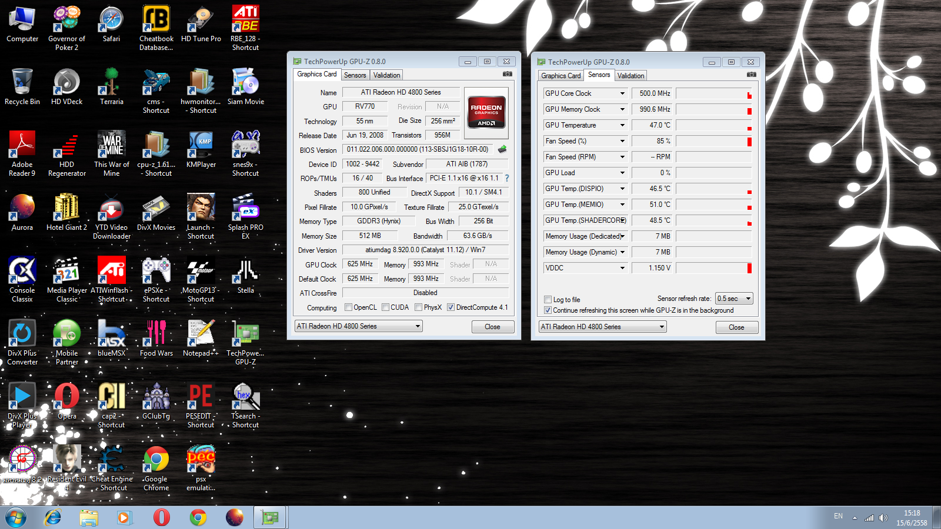Viewport: 941px width, 529px height.
Task: Click the Radeon Graphics AMD logo button
Action: click(x=486, y=113)
